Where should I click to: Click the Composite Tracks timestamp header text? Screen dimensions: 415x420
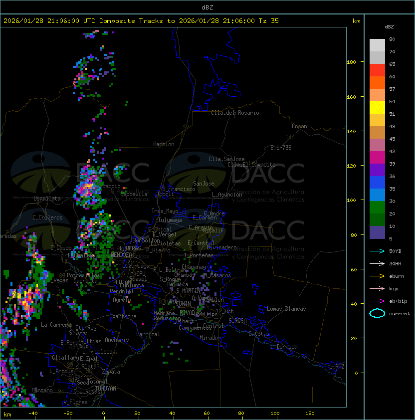tap(141, 21)
